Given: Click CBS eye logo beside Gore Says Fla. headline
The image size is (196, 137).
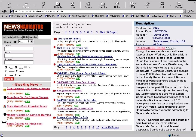Looking at the screenshot, I should [x=5, y=98].
